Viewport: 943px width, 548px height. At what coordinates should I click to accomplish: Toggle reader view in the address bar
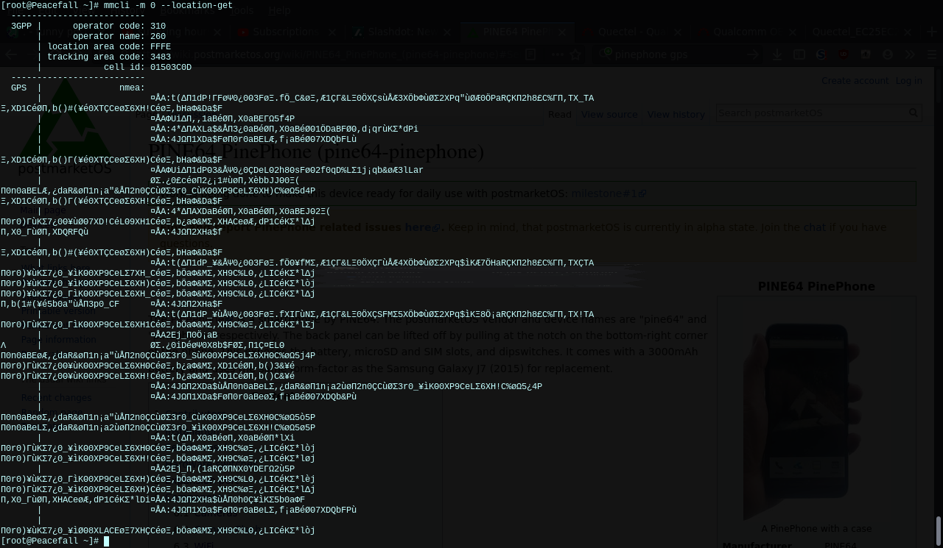click(x=530, y=54)
